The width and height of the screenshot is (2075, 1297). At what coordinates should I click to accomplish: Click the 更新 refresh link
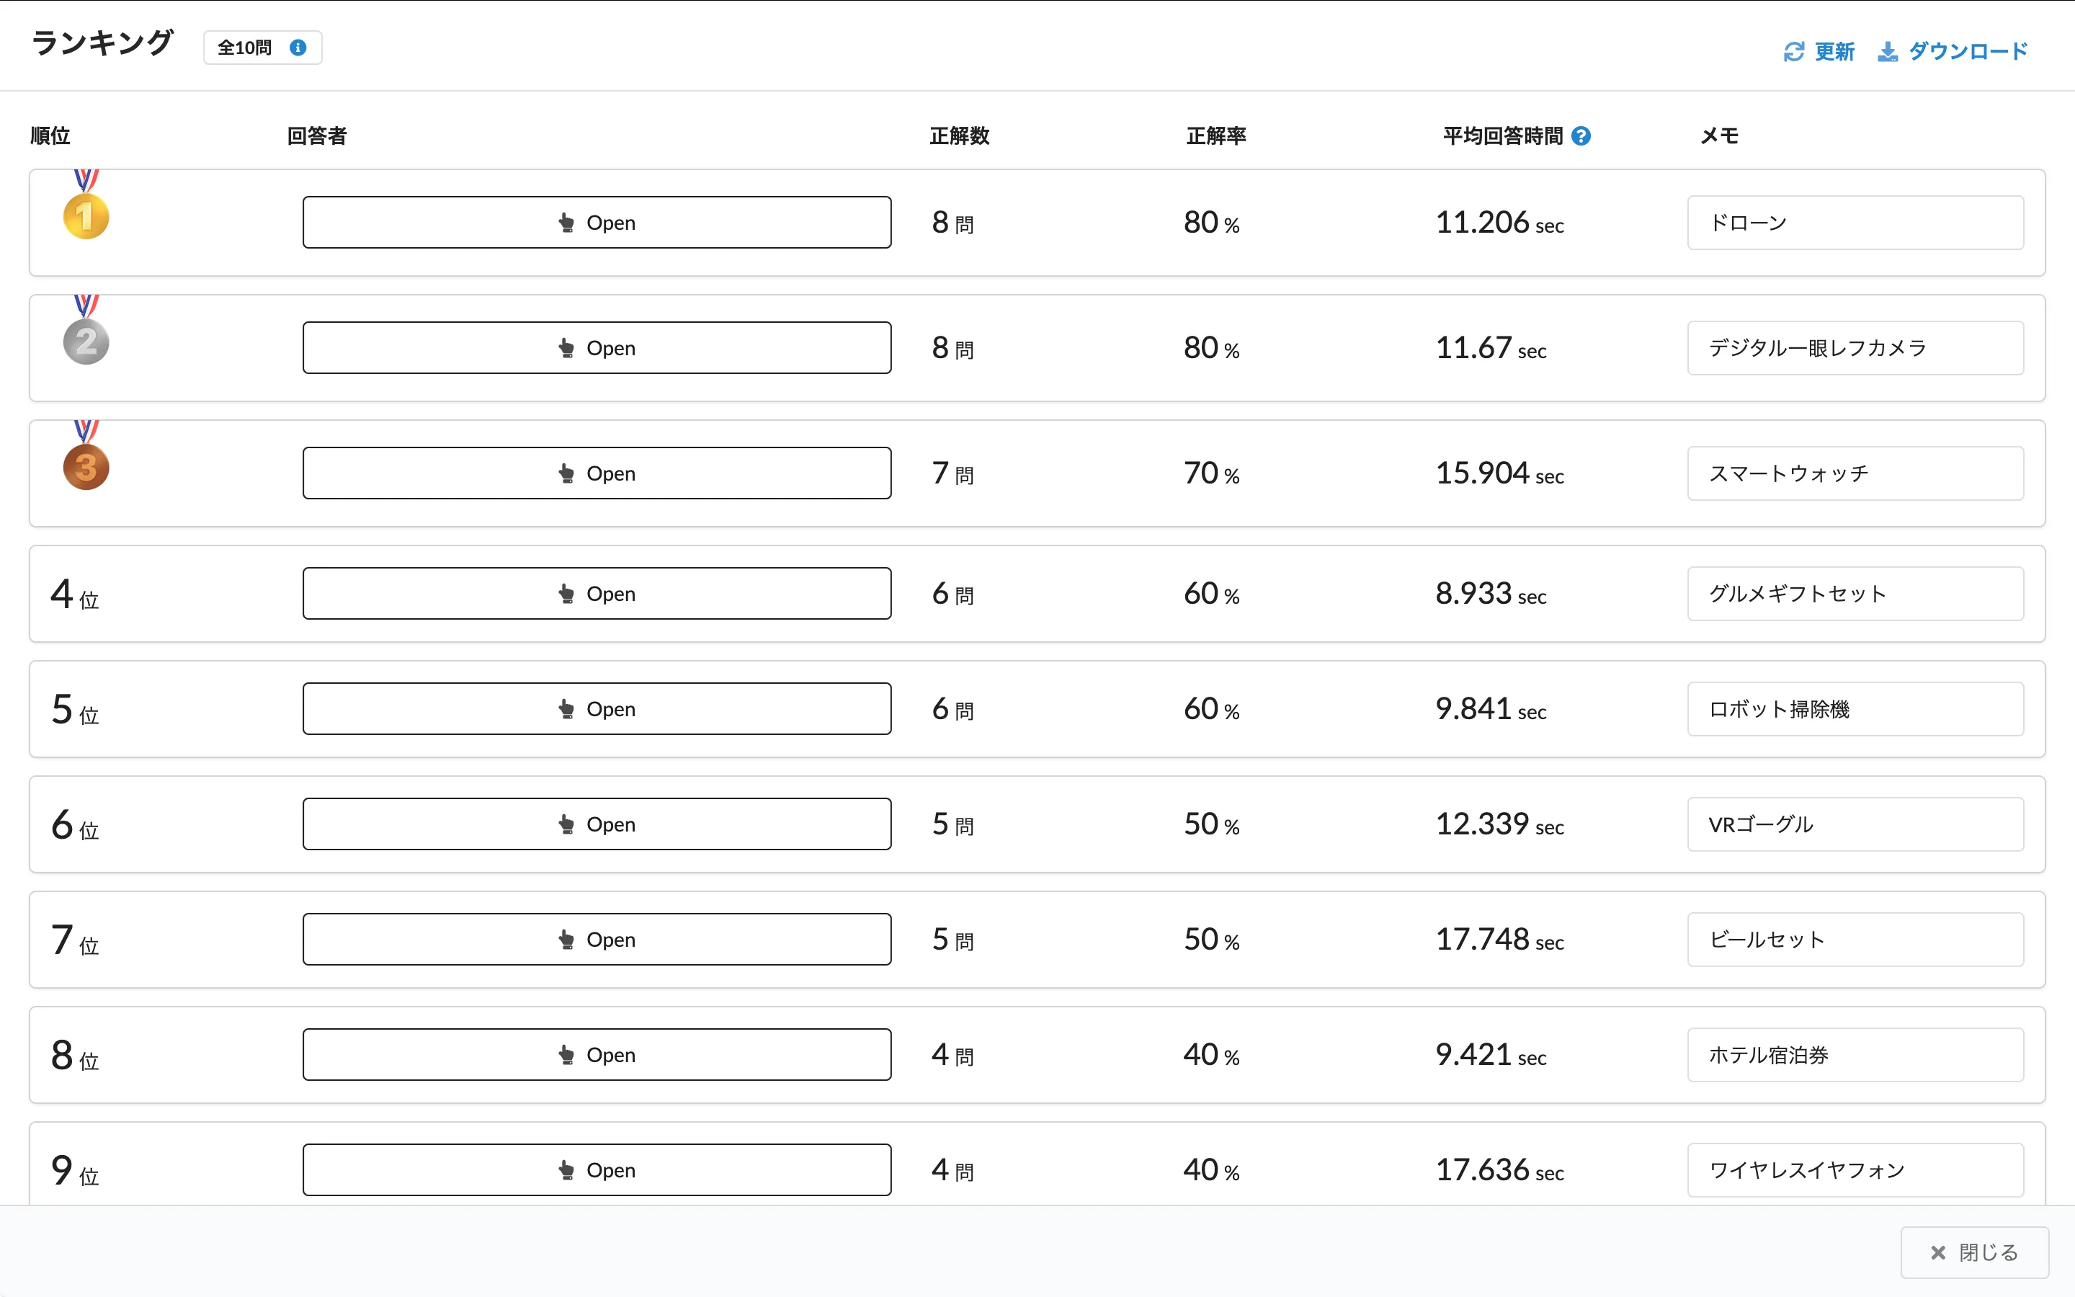point(1834,51)
